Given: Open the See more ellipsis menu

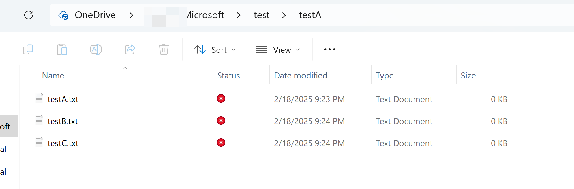Looking at the screenshot, I should point(329,50).
